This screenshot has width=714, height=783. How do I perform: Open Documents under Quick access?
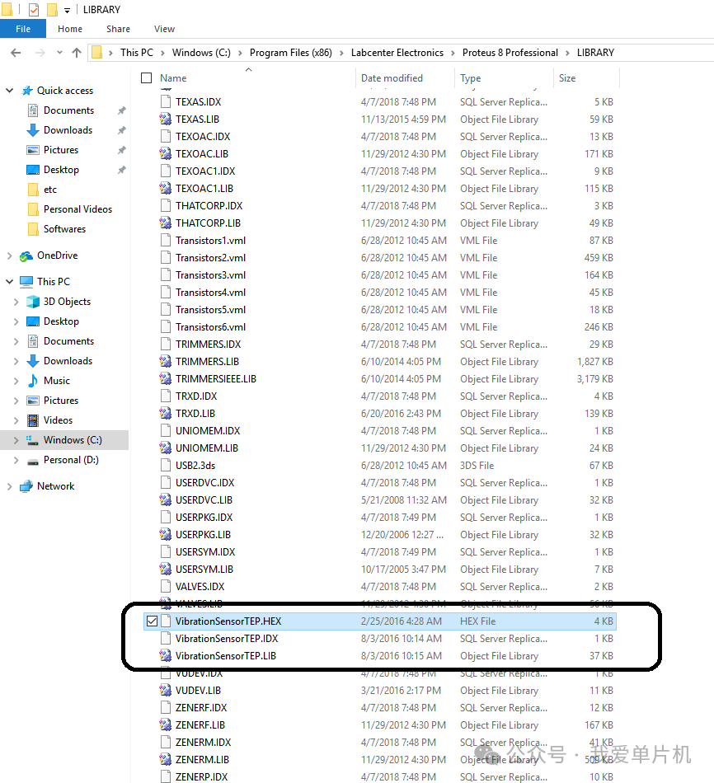click(69, 110)
